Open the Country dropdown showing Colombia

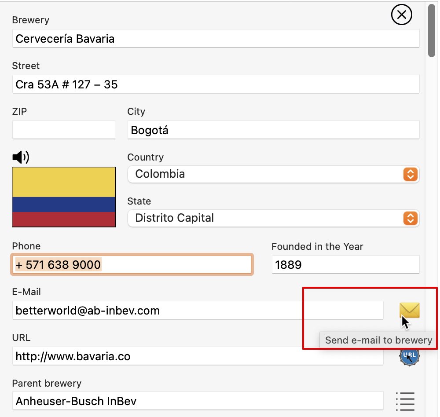point(273,174)
